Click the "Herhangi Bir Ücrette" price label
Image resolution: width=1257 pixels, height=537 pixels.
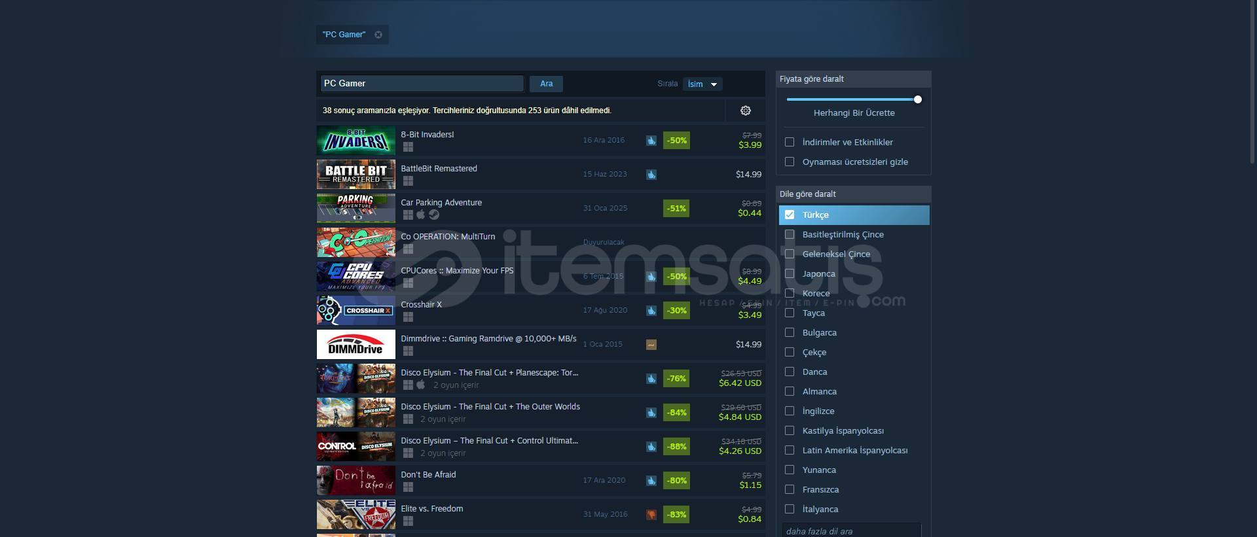coord(854,113)
